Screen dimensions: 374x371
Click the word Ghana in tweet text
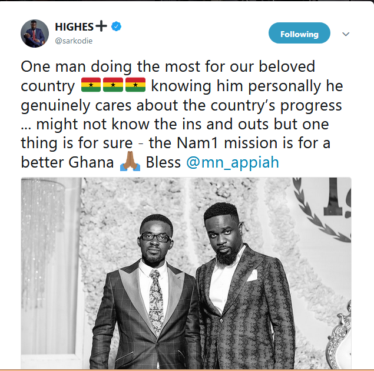point(91,163)
